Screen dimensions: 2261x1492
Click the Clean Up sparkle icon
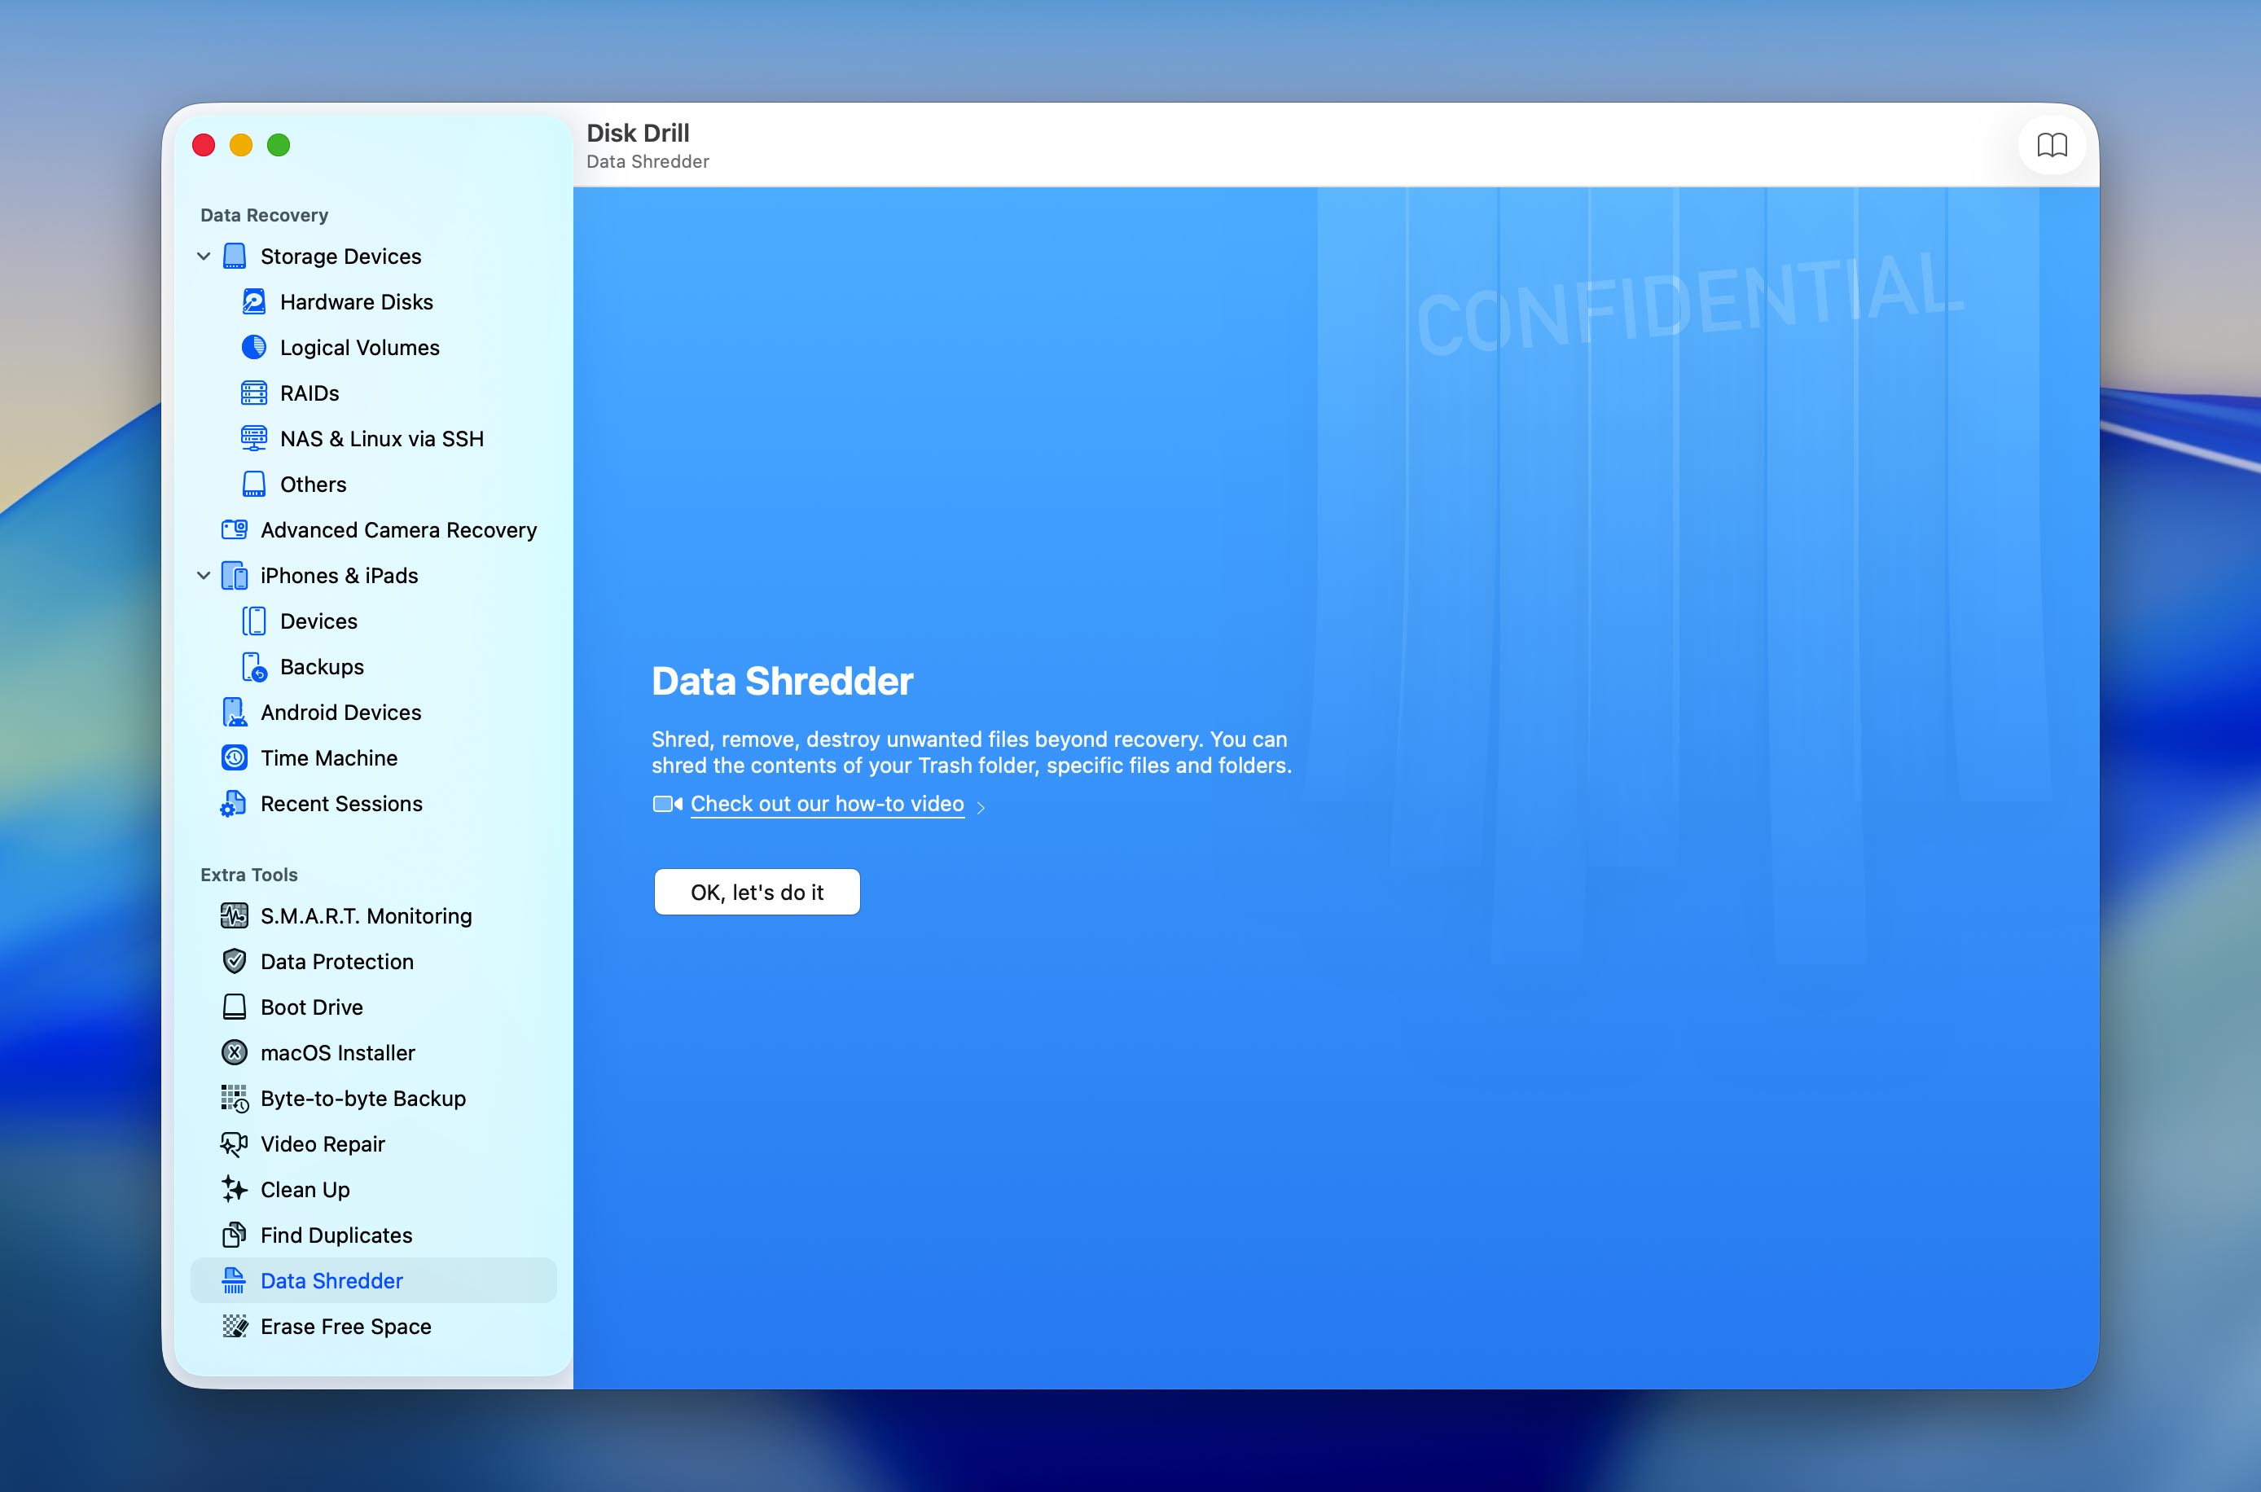click(x=234, y=1189)
